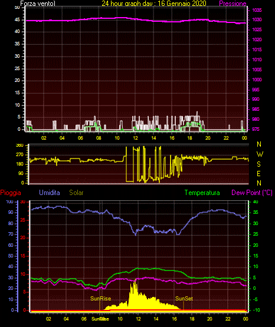Click pressure axis value 1005
Image resolution: width=275 pixels, height=327 pixels.
click(x=257, y=70)
